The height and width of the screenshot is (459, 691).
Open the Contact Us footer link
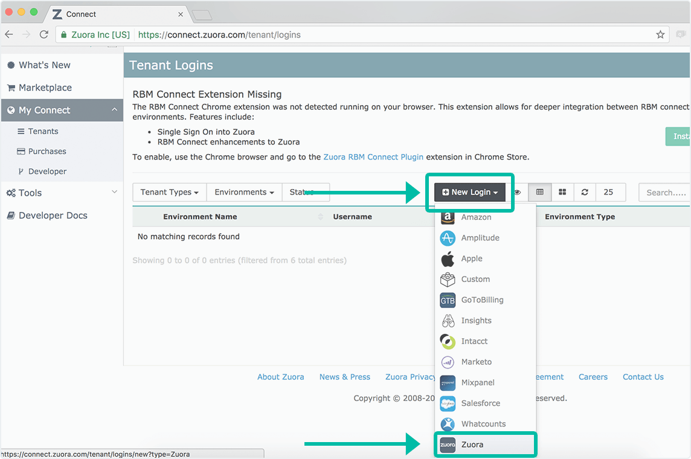coord(643,377)
